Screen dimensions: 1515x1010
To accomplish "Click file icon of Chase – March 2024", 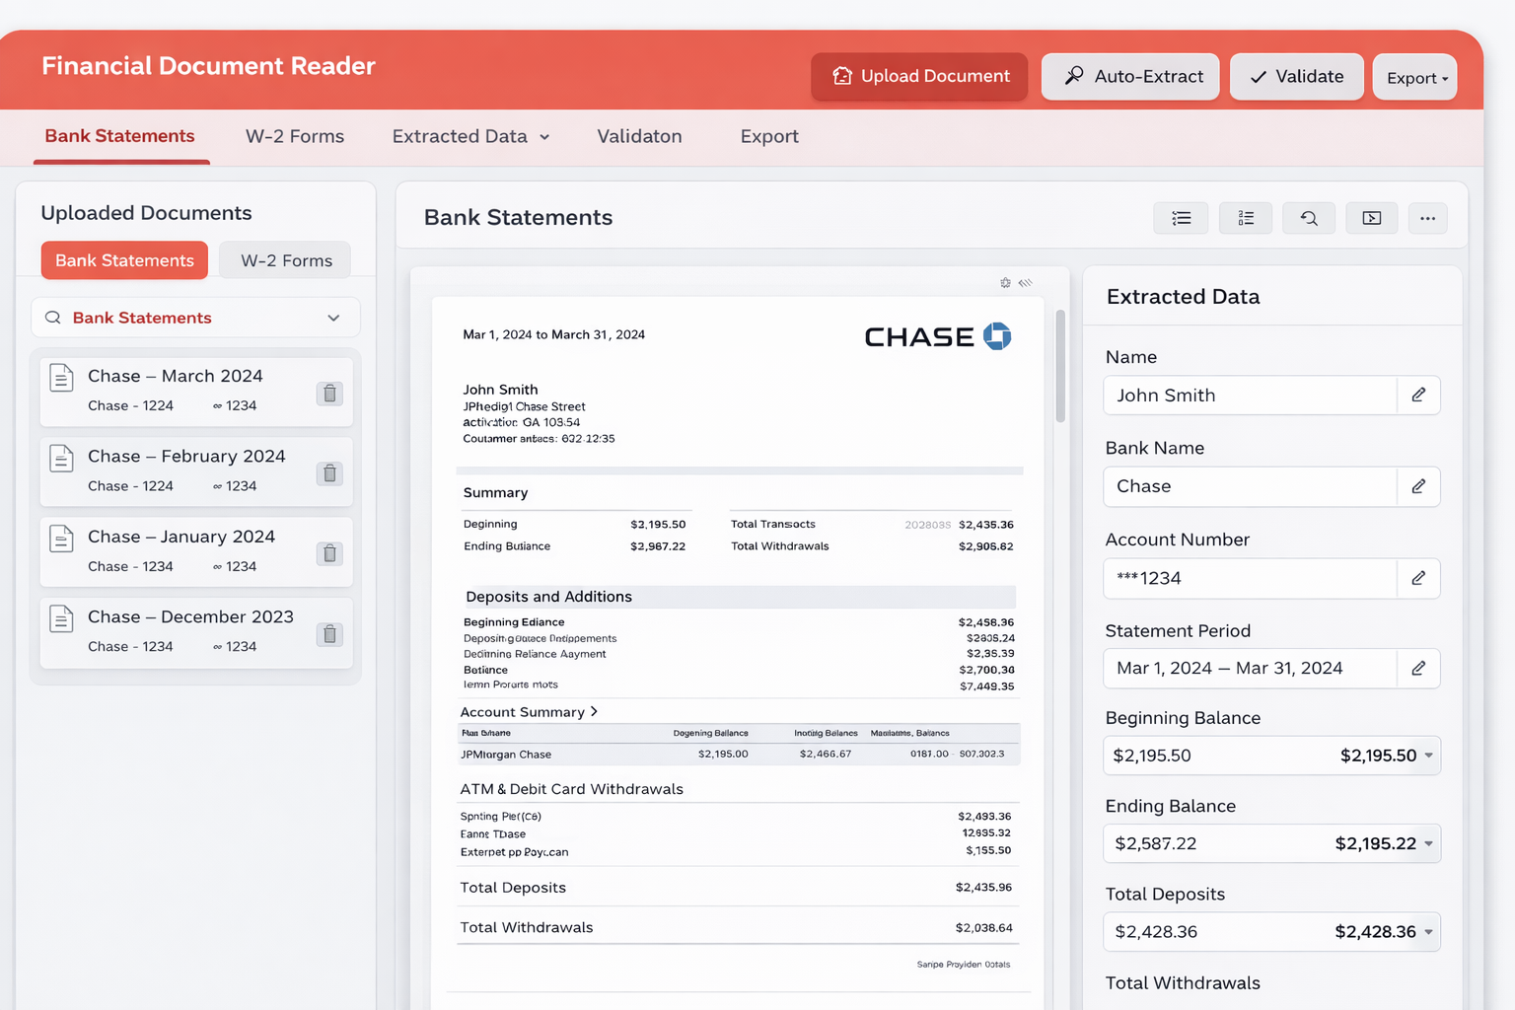I will [62, 378].
